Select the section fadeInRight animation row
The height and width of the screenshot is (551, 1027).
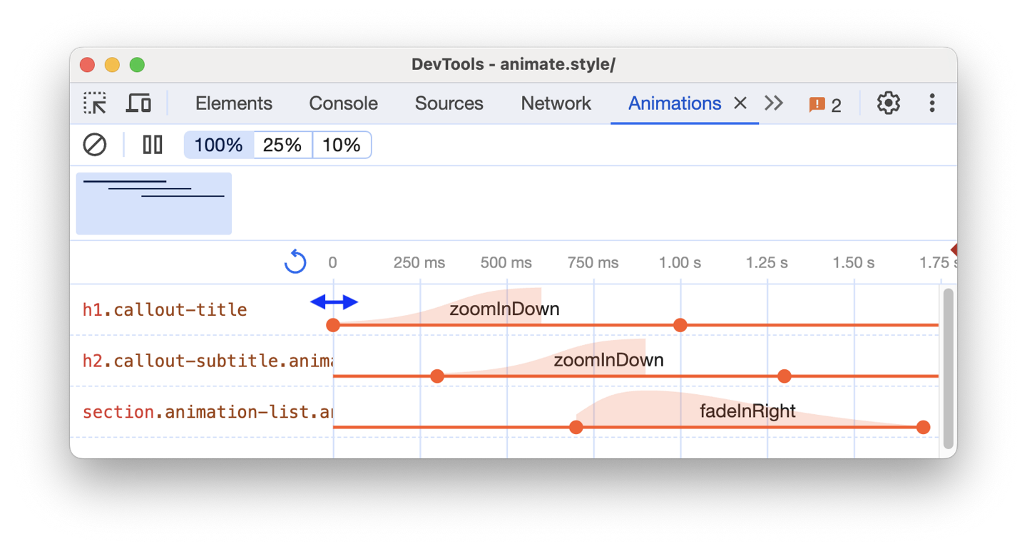[x=207, y=411]
